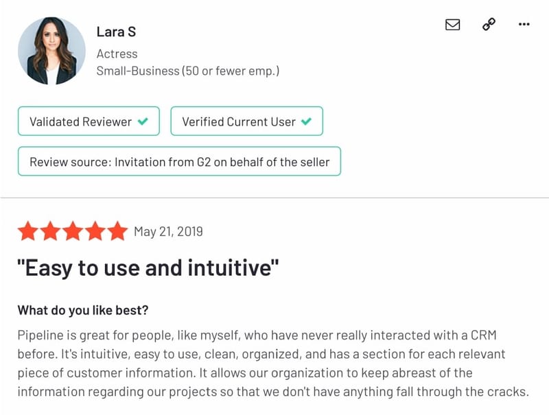Open the message envelope icon

(452, 25)
